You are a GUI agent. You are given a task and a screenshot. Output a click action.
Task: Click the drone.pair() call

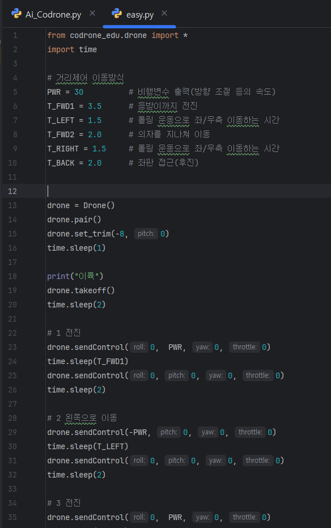[x=74, y=219]
